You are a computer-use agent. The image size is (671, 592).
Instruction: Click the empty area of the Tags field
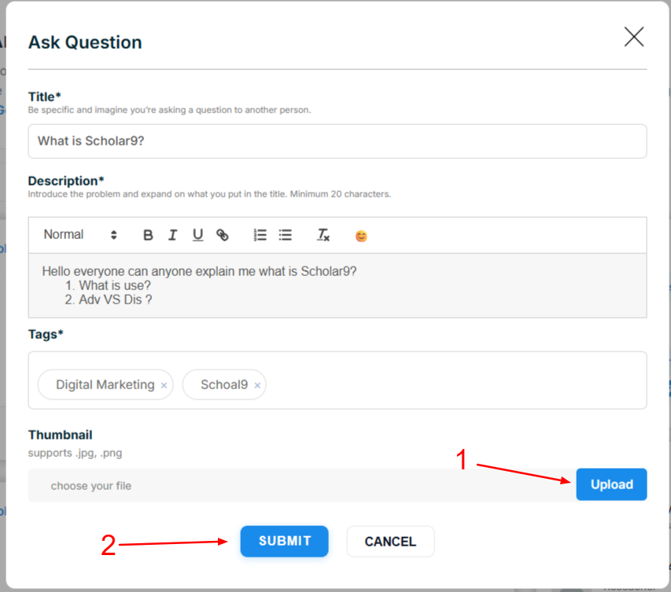coord(454,381)
